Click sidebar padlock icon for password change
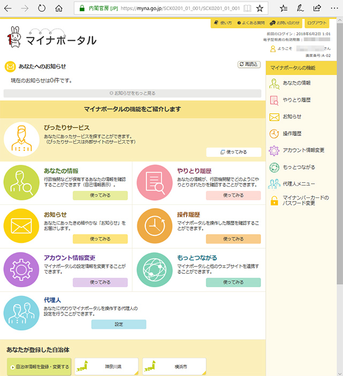This screenshot has width=343, height=376. 274,201
